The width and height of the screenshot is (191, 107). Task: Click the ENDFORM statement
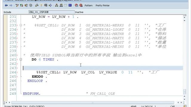click(32, 94)
